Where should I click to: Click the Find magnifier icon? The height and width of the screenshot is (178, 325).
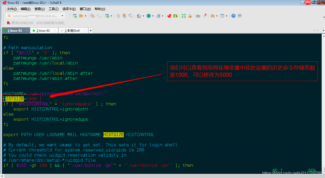131,16
